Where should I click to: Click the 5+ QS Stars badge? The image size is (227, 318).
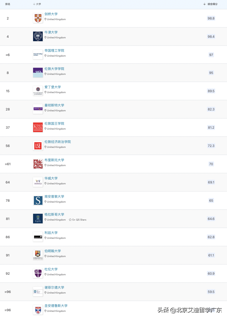[x=78, y=220]
